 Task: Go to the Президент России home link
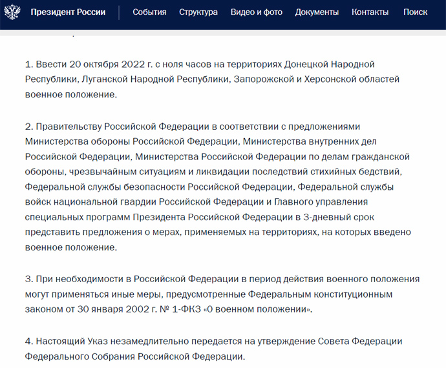pyautogui.click(x=68, y=12)
